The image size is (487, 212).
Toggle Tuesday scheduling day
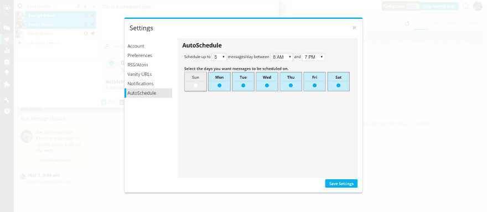pyautogui.click(x=243, y=81)
